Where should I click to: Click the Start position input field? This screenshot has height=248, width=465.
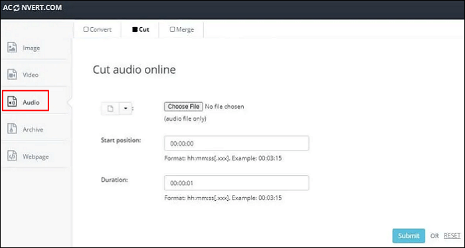coord(236,143)
